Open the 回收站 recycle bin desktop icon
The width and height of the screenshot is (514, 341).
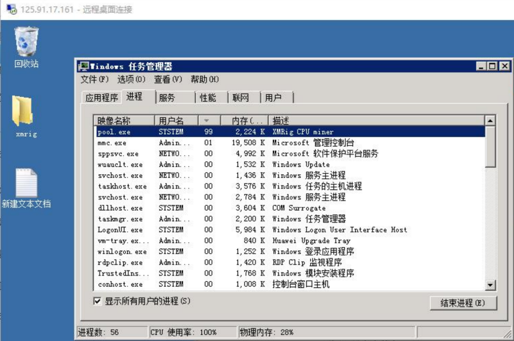pyautogui.click(x=26, y=47)
